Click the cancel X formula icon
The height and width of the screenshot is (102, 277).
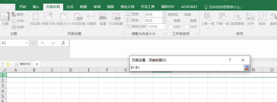click(43, 43)
